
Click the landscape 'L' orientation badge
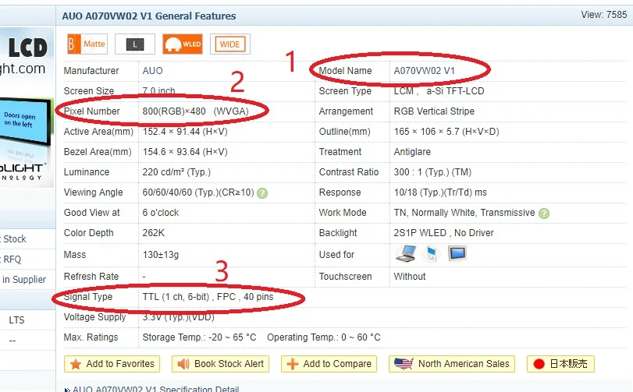135,44
